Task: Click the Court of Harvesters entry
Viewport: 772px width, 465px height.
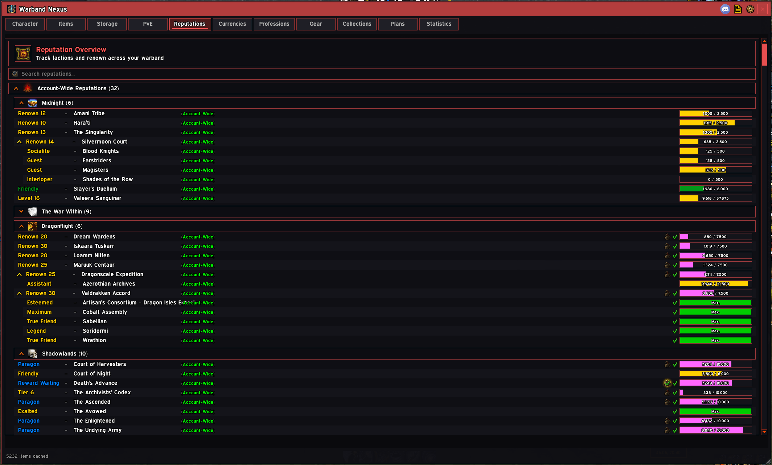Action: [x=100, y=364]
